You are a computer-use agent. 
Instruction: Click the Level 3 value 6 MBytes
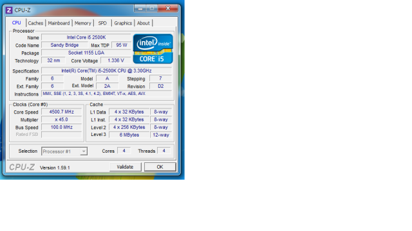(129, 135)
